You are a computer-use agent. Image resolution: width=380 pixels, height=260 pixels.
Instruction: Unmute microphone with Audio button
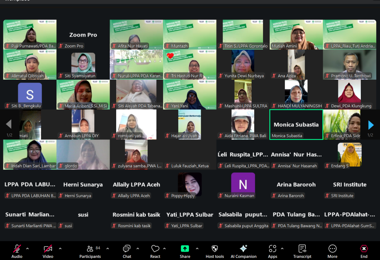(x=17, y=251)
